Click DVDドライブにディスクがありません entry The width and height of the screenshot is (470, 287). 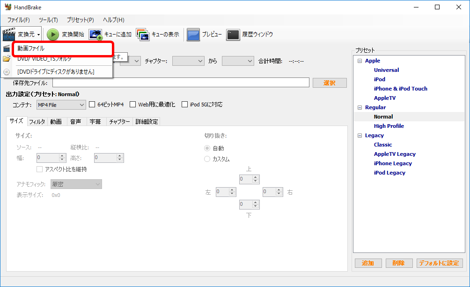click(62, 72)
